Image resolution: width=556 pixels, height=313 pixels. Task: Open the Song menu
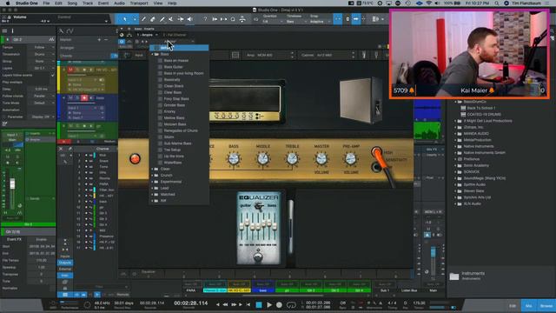(x=72, y=3)
